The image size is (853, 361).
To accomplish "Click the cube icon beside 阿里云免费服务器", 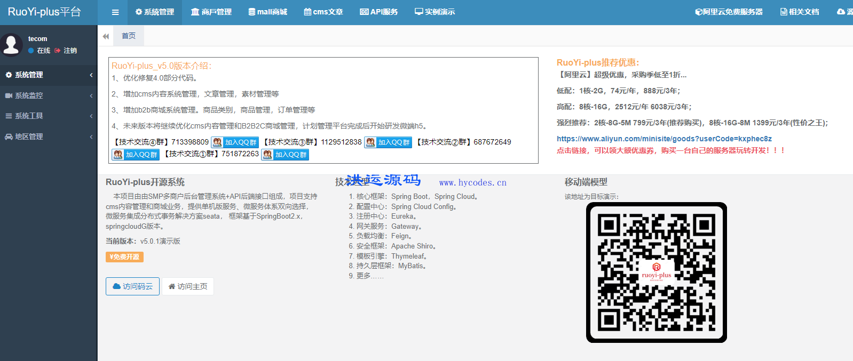I will pyautogui.click(x=699, y=12).
